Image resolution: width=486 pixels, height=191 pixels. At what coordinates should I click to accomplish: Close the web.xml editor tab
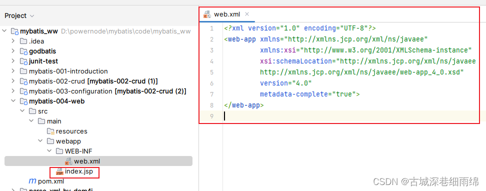246,14
